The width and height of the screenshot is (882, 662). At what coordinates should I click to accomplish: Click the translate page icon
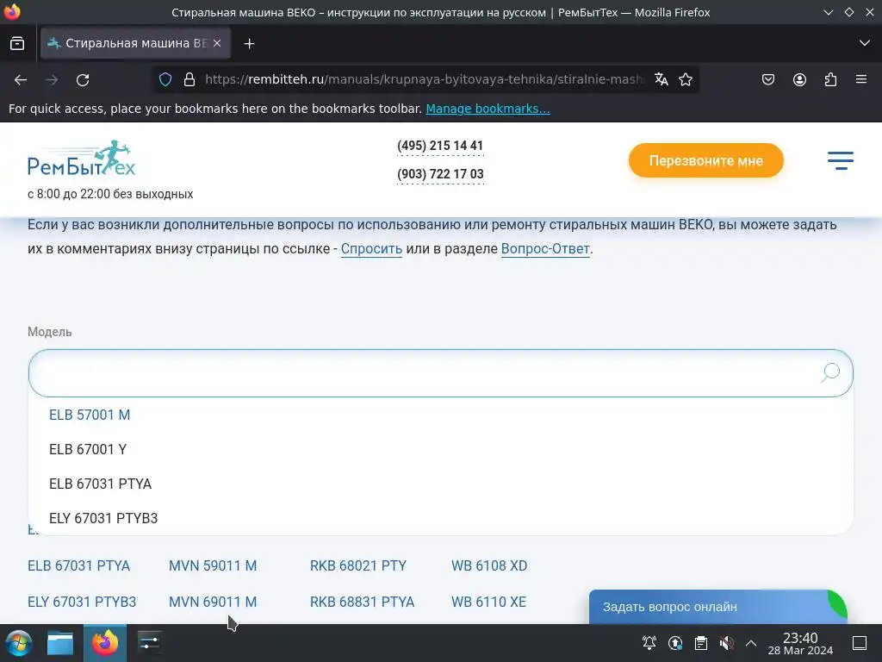tap(661, 79)
